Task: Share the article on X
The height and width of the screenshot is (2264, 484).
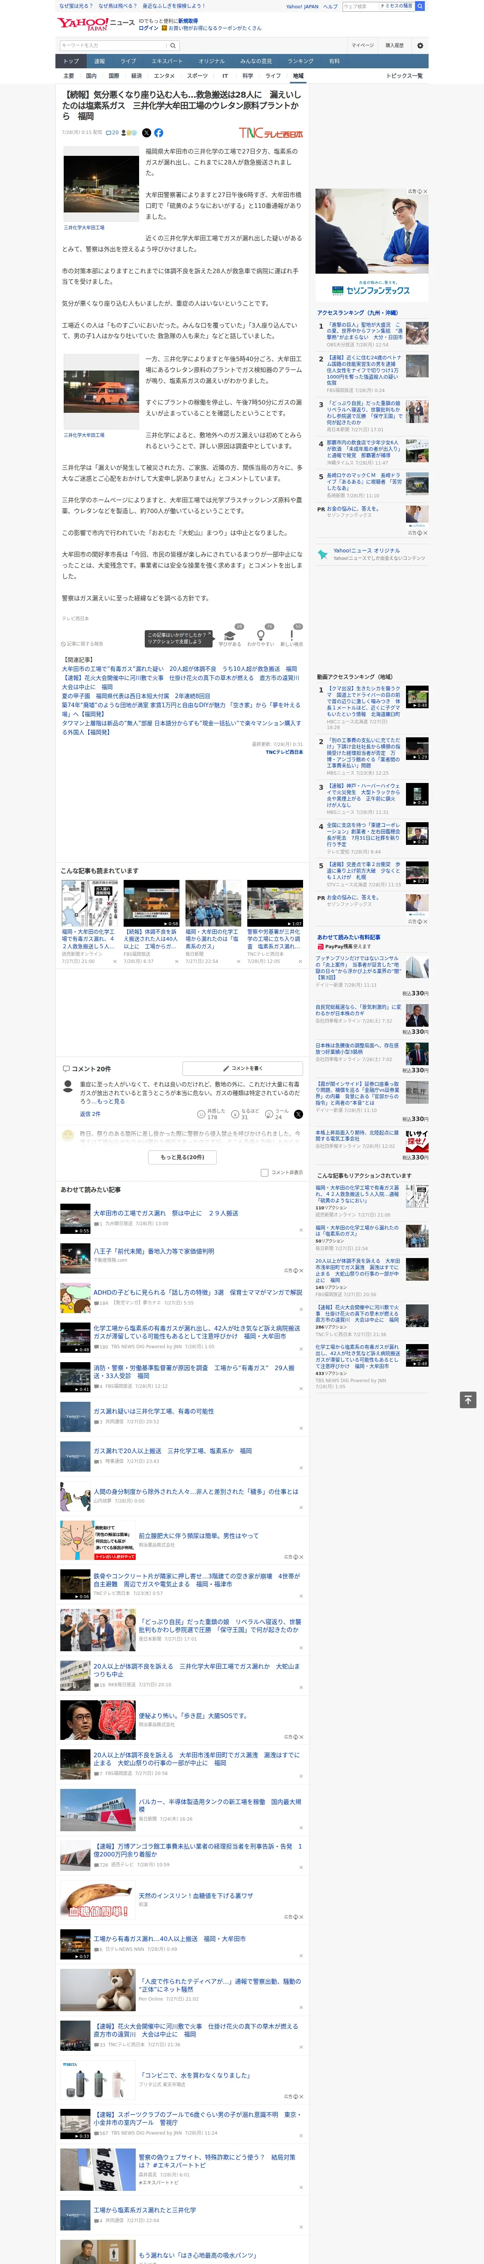Action: [x=147, y=133]
